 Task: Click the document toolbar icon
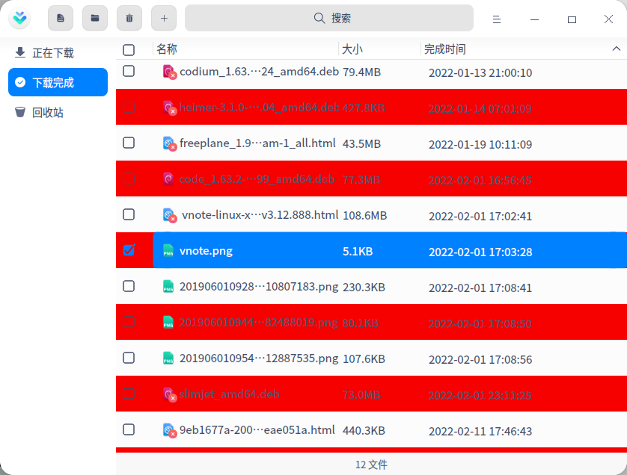pos(60,18)
